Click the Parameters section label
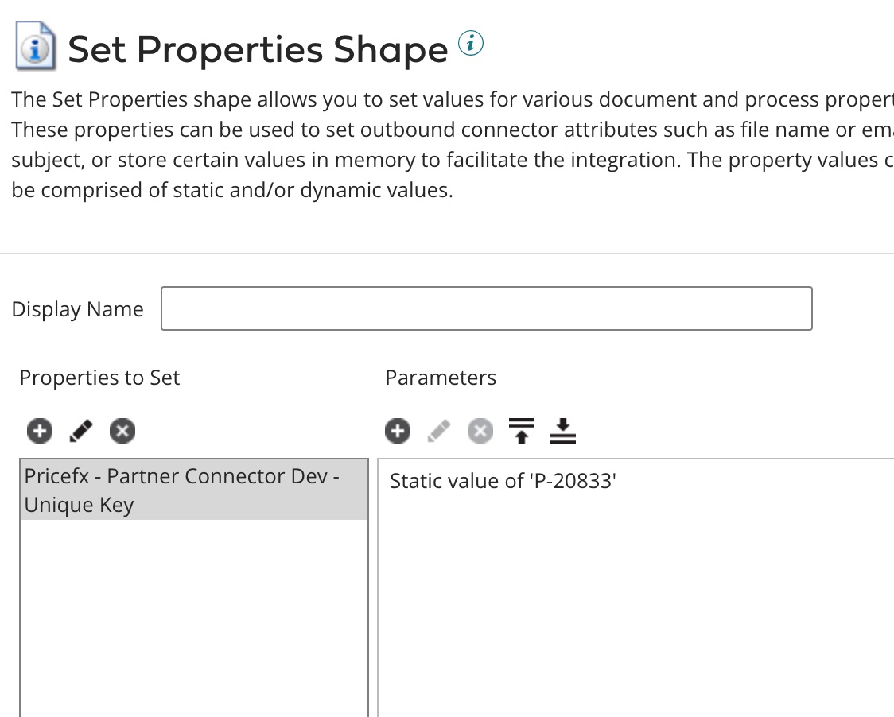This screenshot has width=894, height=717. coord(441,378)
